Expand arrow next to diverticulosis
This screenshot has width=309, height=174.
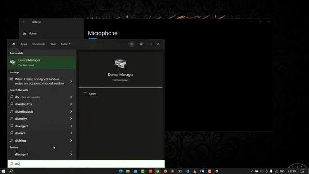point(71,111)
